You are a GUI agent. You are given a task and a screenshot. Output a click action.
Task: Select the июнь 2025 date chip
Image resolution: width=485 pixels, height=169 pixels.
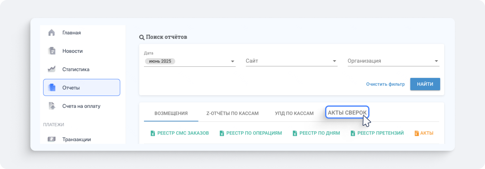(x=160, y=61)
